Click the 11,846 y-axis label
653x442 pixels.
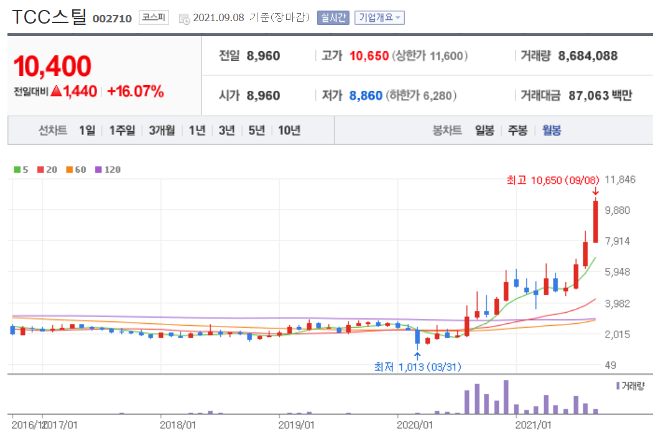(x=620, y=180)
